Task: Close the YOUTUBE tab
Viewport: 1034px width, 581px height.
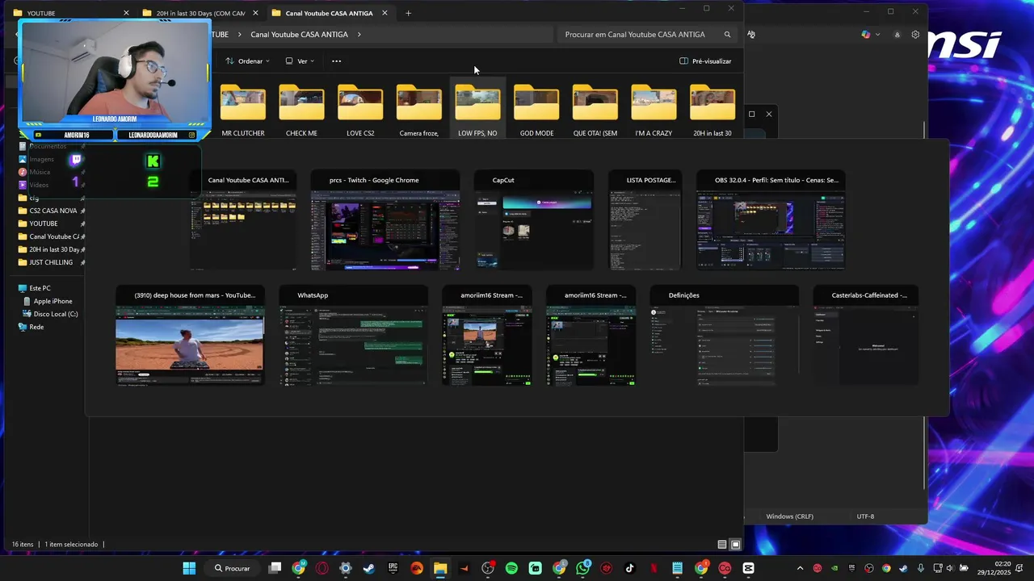Action: (x=126, y=13)
